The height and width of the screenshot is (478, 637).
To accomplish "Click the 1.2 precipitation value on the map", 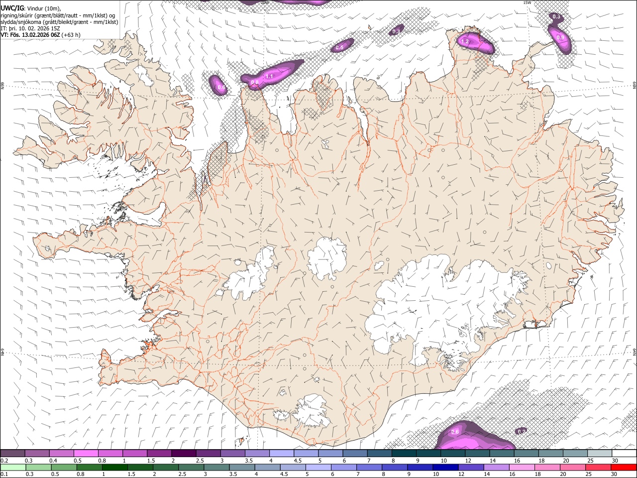I will tap(465, 42).
